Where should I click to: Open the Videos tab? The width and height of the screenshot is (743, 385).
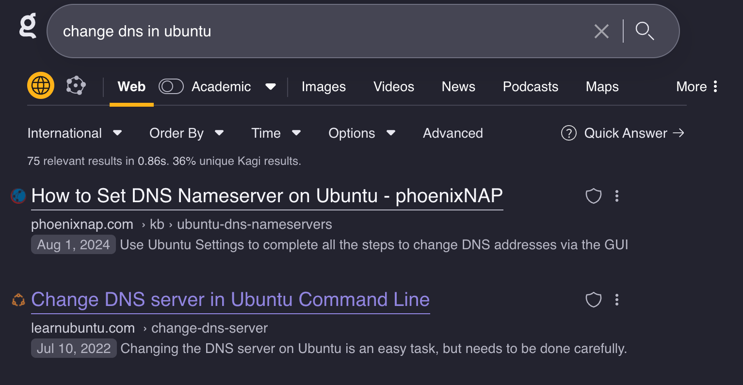(394, 87)
